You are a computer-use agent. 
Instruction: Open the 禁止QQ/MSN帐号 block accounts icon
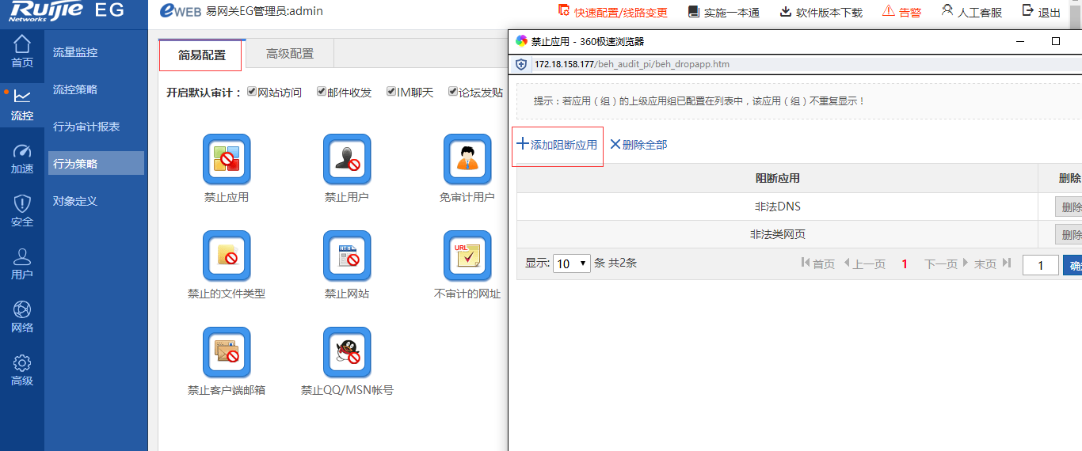click(347, 352)
